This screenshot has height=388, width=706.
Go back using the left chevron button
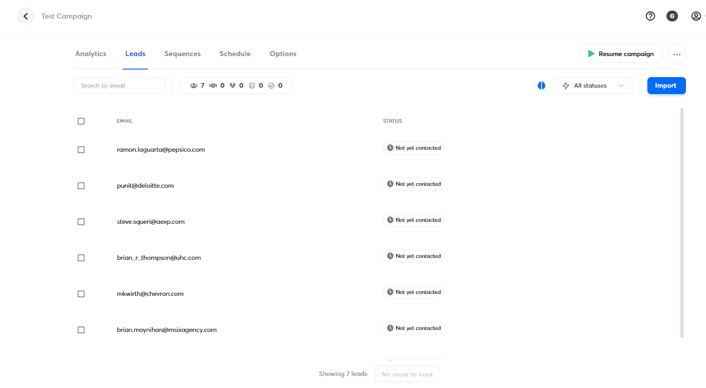coord(26,16)
